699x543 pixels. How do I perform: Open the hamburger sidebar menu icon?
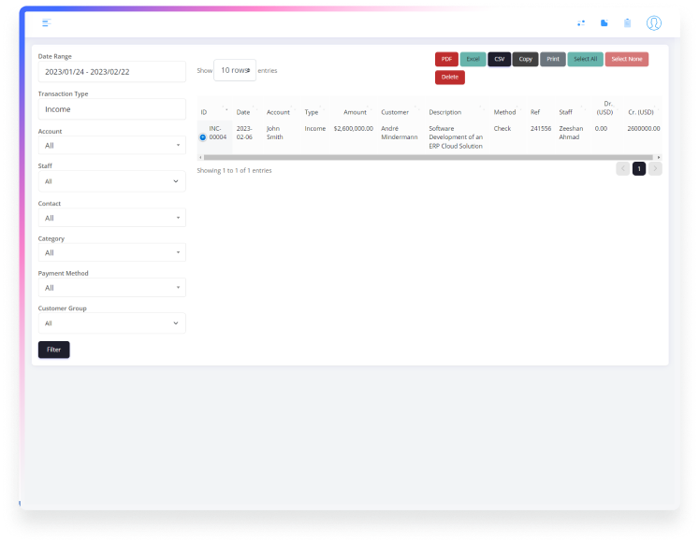(x=47, y=22)
